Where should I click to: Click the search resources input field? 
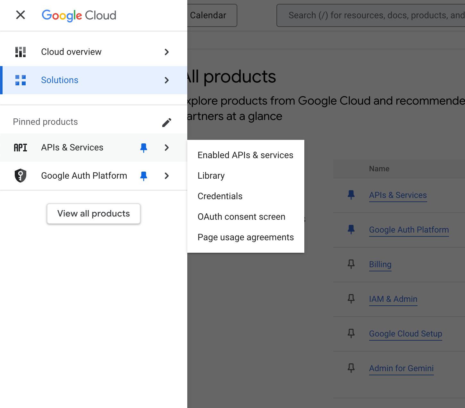coord(371,15)
